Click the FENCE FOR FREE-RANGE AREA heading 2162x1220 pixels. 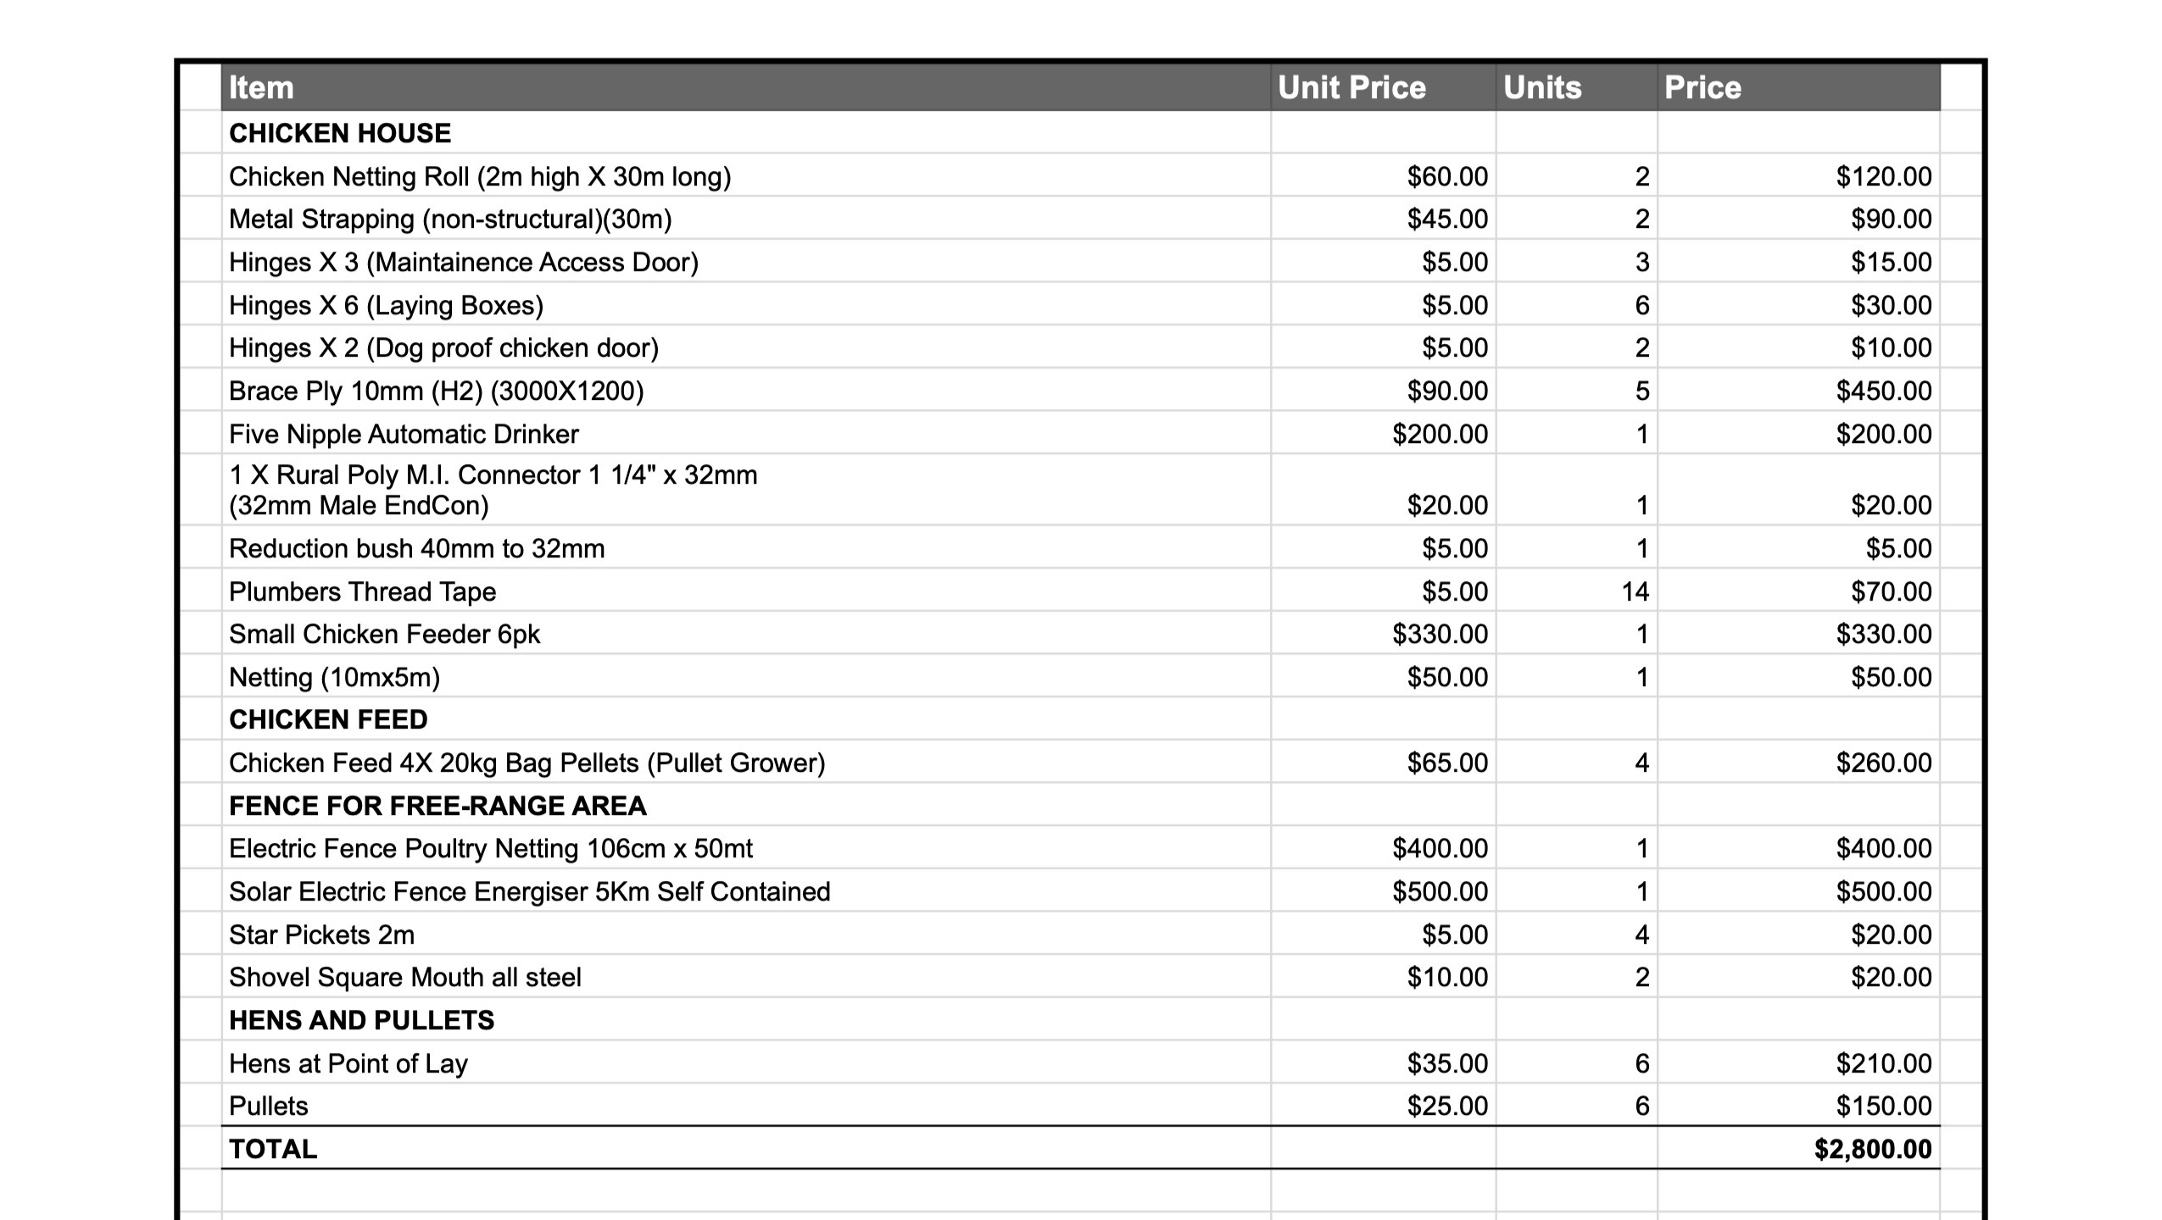coord(437,806)
